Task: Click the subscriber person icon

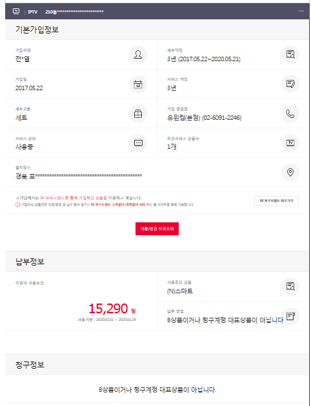Action: (x=138, y=55)
